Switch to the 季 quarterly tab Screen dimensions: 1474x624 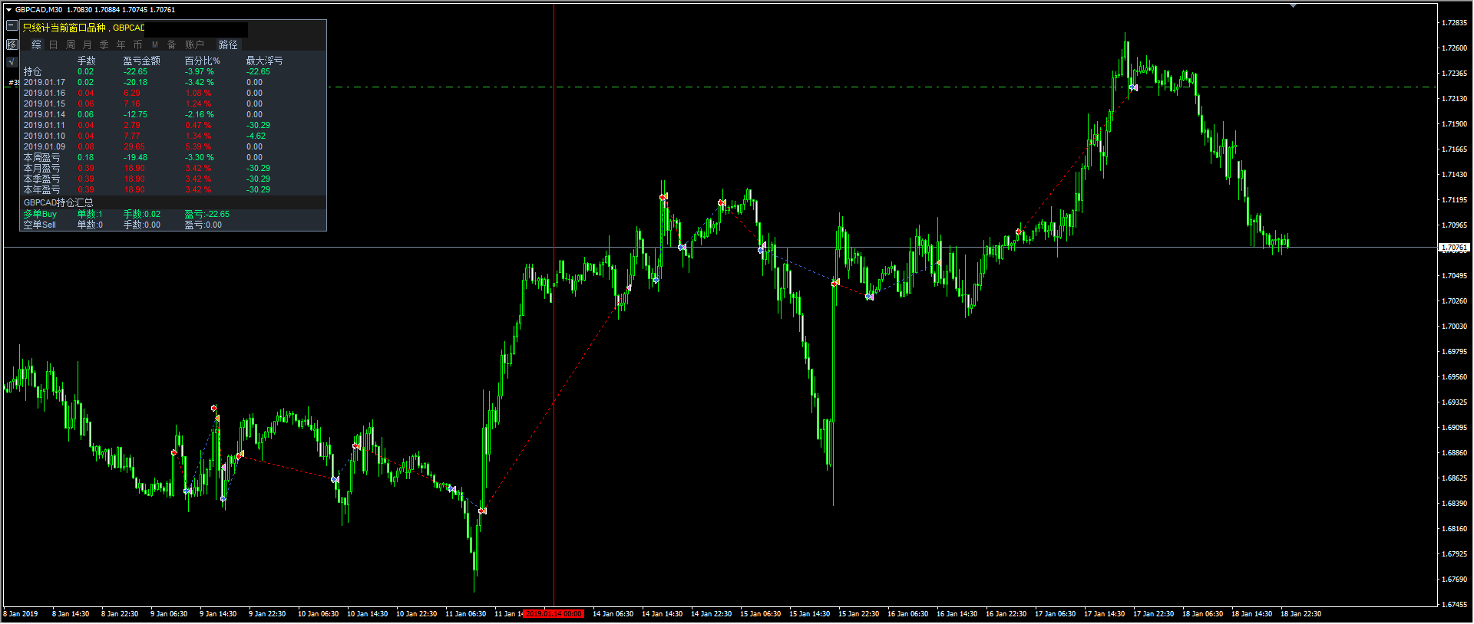pyautogui.click(x=104, y=44)
